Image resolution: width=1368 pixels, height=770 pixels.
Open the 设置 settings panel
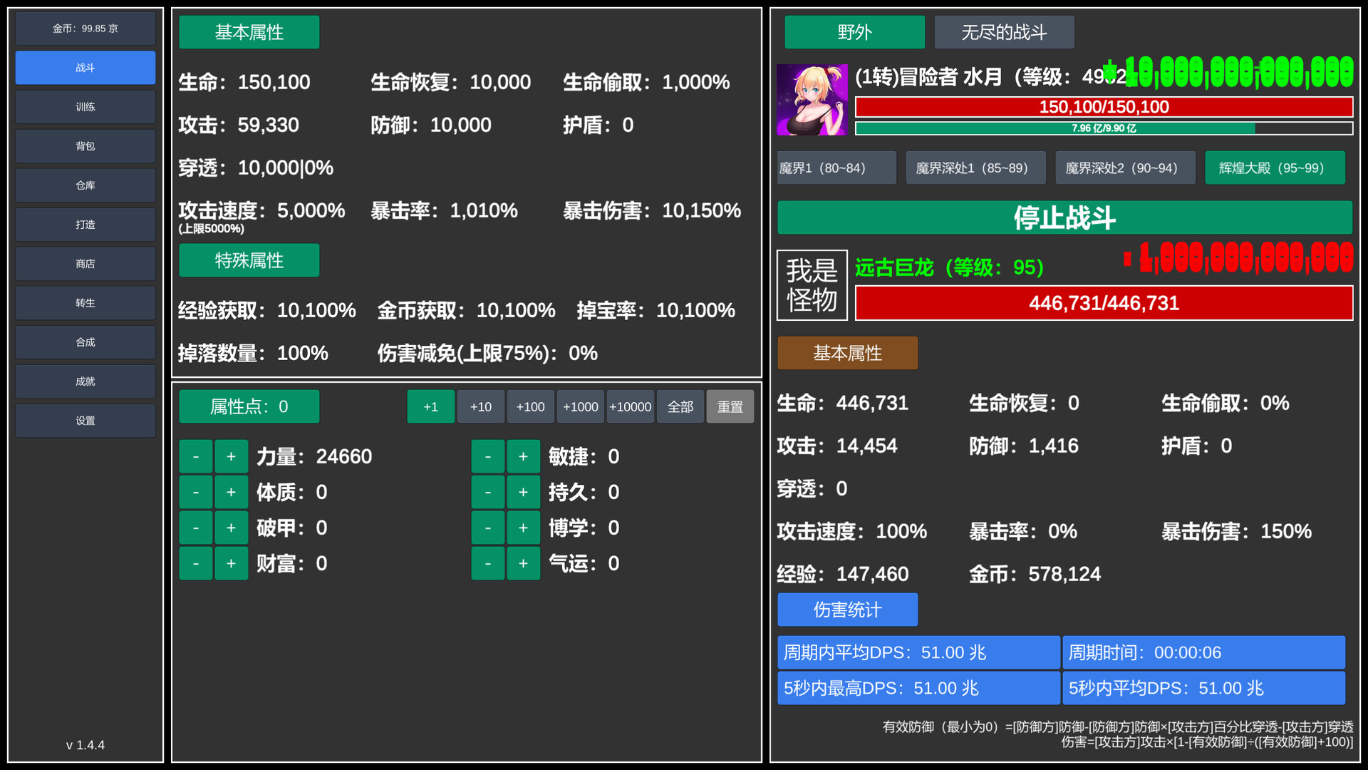[x=85, y=420]
